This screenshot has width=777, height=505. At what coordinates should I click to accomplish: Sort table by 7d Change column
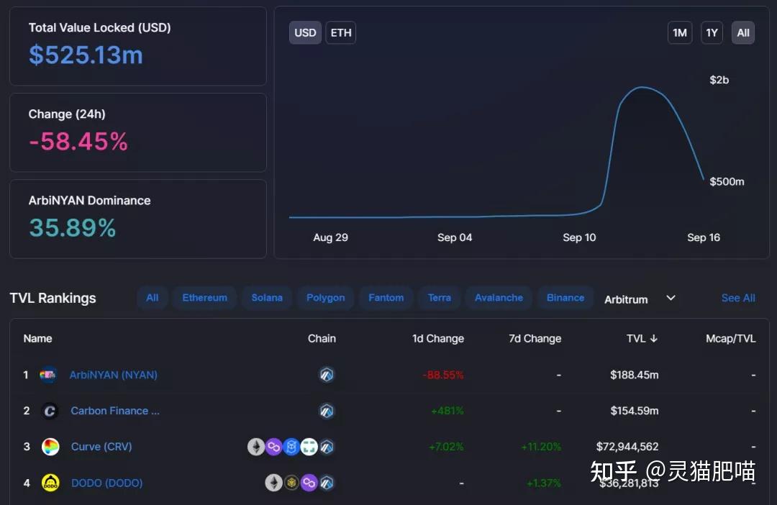(535, 339)
